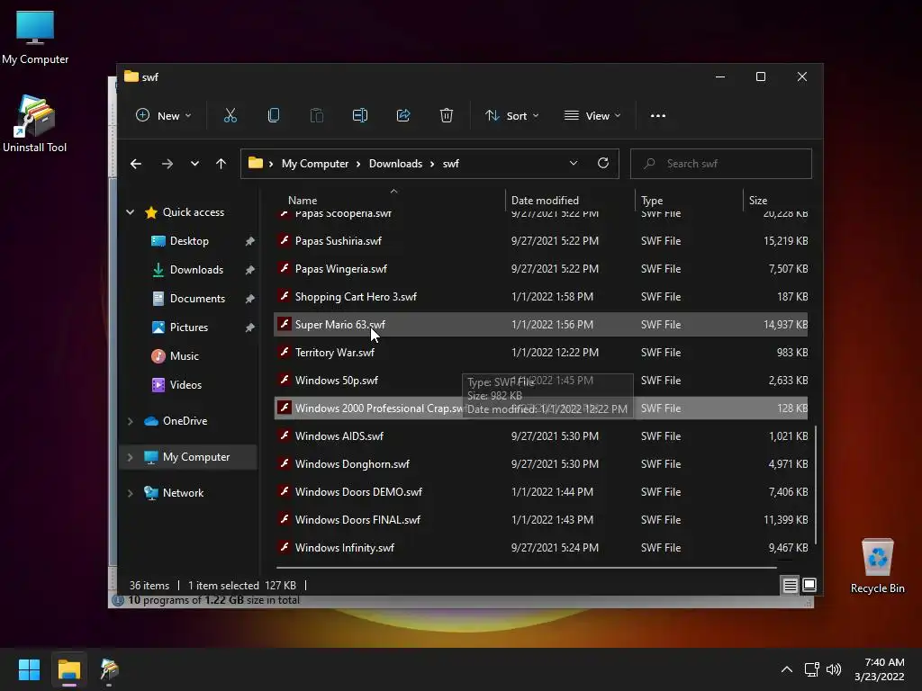Click Uninstall Tool icon on taskbar
The height and width of the screenshot is (691, 922).
[x=109, y=669]
